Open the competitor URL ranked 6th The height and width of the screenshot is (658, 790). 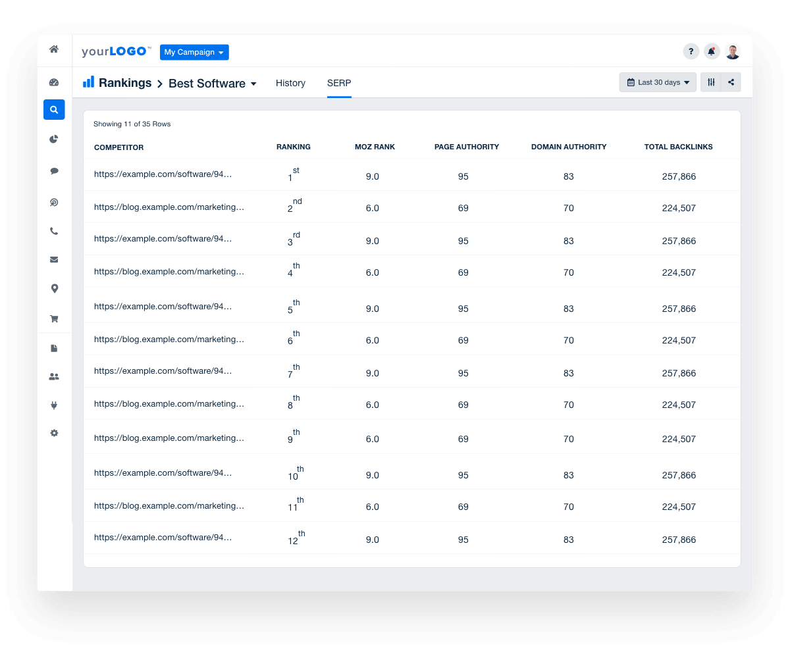coord(169,340)
